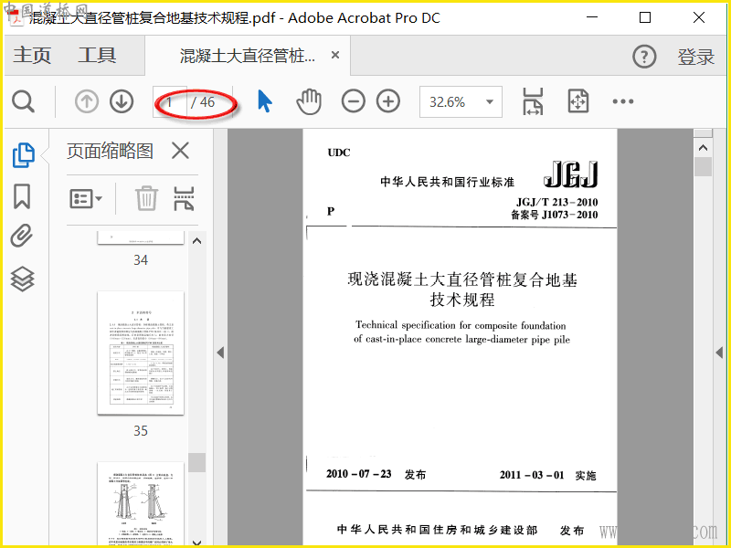
Task: Click document vertical scrollbar thumb
Action: click(703, 166)
